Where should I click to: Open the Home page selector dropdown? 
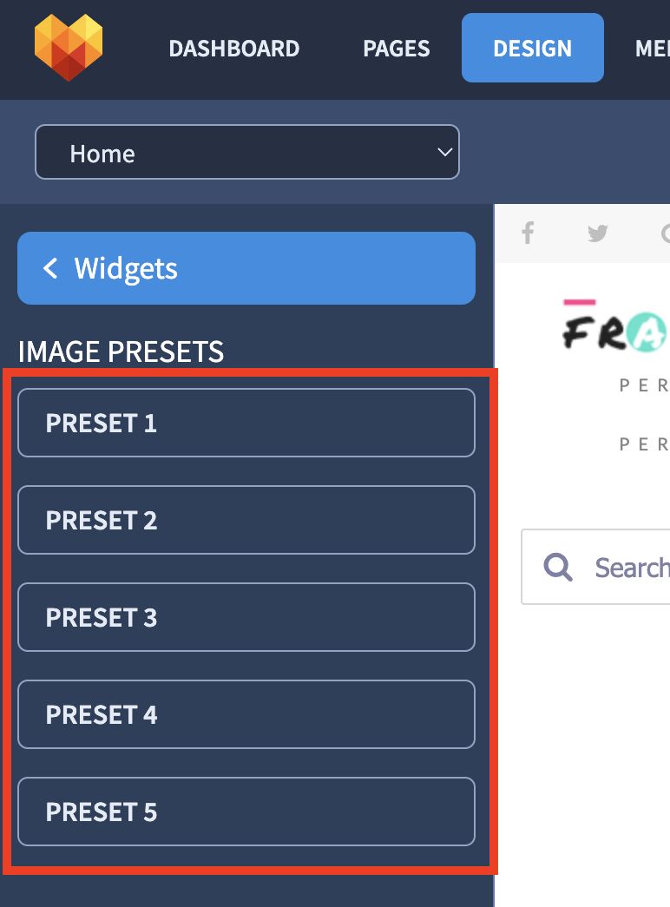point(247,152)
